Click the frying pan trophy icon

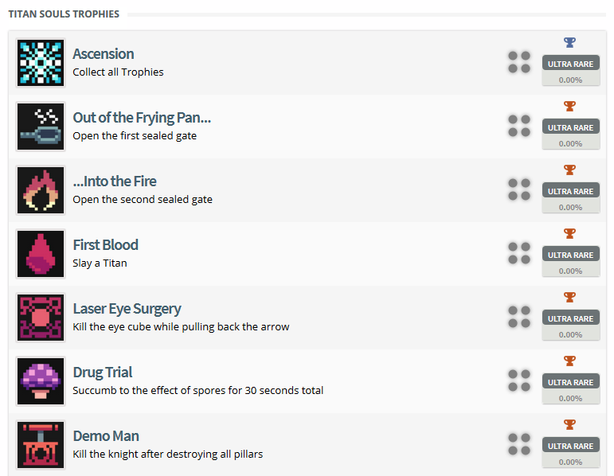41,127
